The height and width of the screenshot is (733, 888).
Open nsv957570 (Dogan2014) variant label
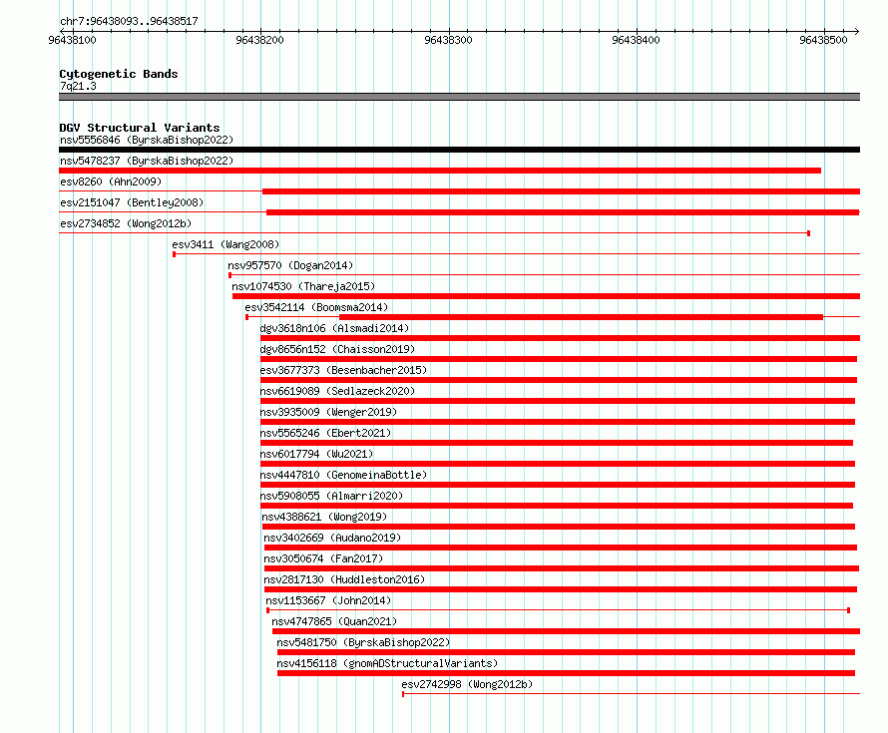tap(290, 265)
